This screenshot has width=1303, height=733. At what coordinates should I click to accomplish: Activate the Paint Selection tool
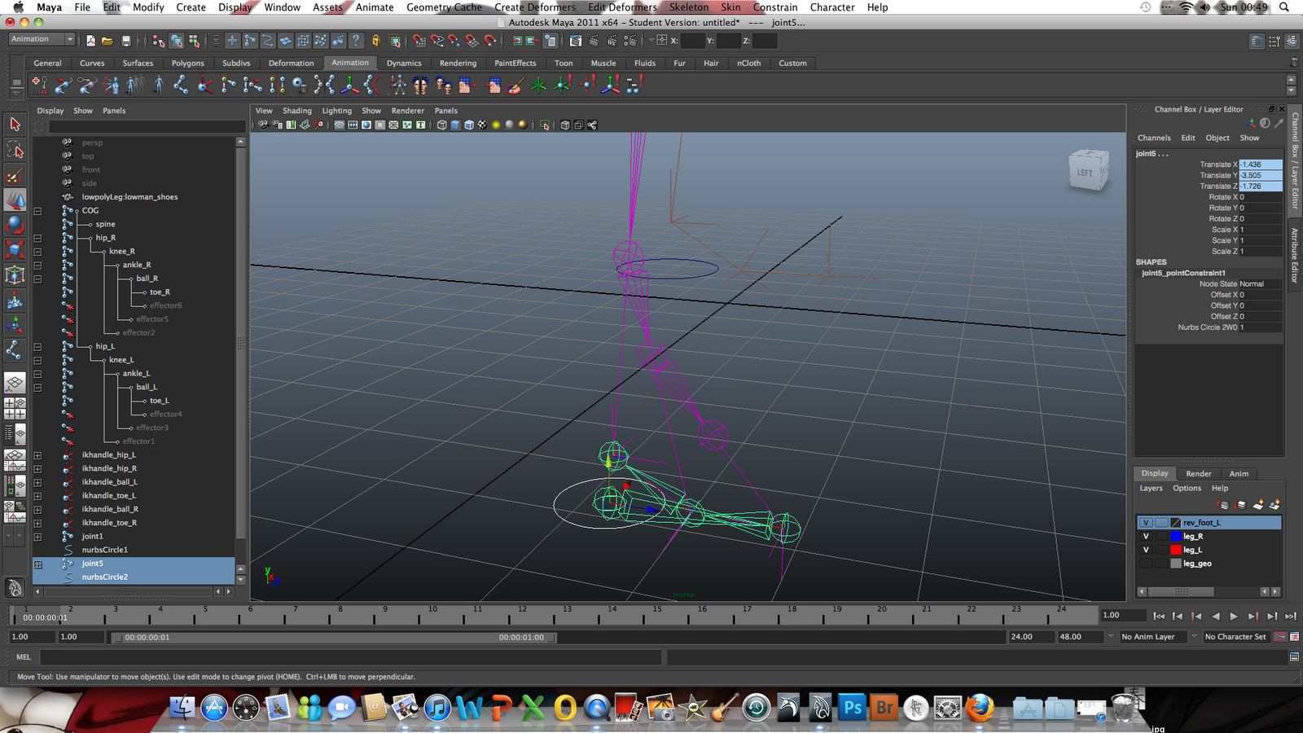click(x=15, y=175)
